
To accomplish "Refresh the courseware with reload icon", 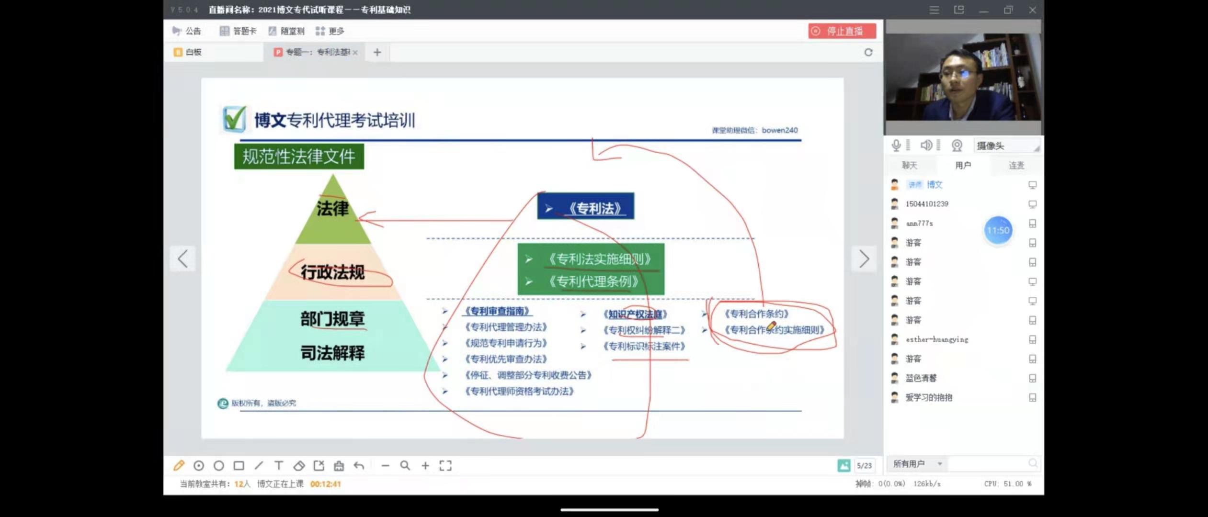I will coord(868,52).
